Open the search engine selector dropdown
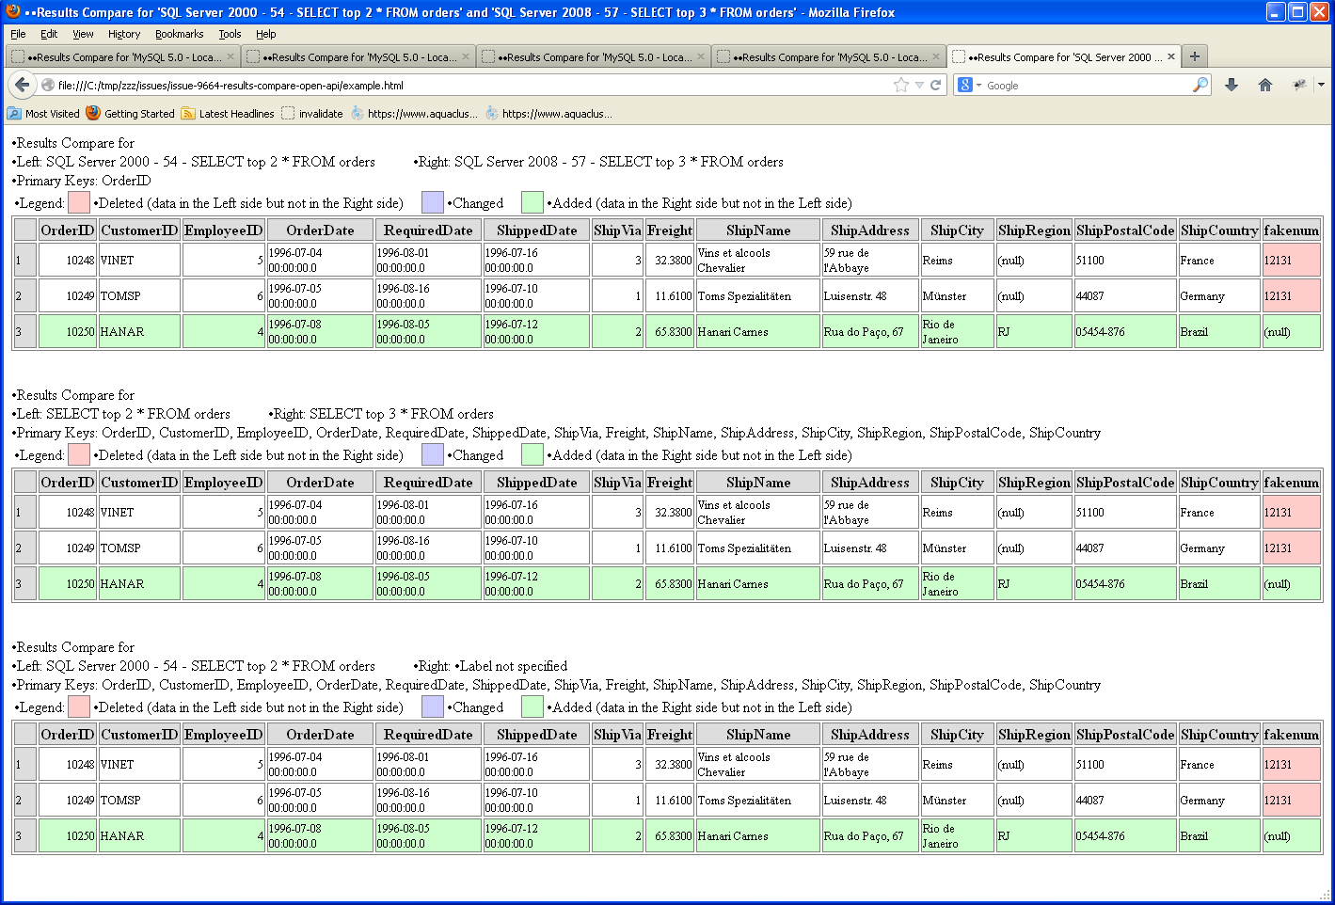The image size is (1335, 905). point(978,85)
